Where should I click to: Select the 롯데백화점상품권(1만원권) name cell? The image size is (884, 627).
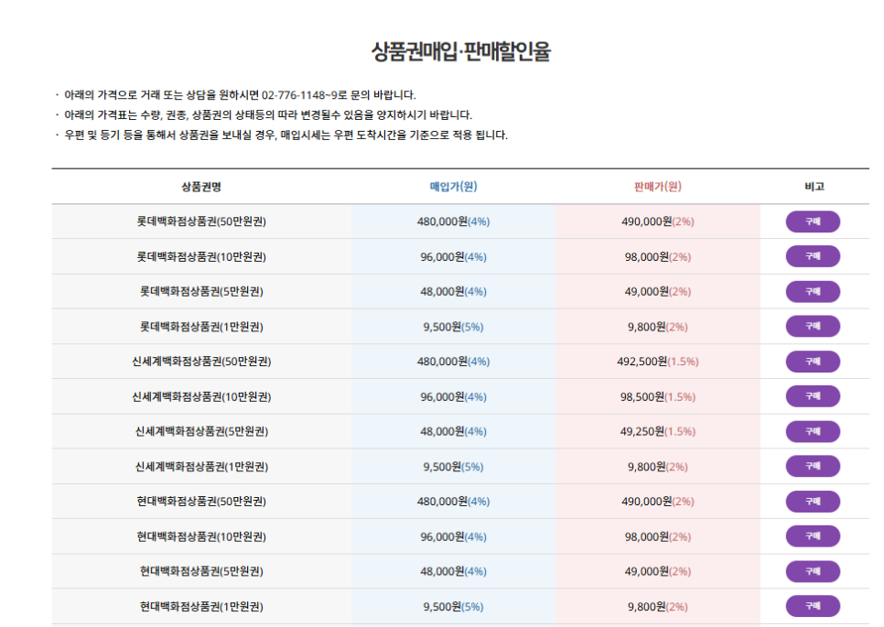tap(201, 327)
